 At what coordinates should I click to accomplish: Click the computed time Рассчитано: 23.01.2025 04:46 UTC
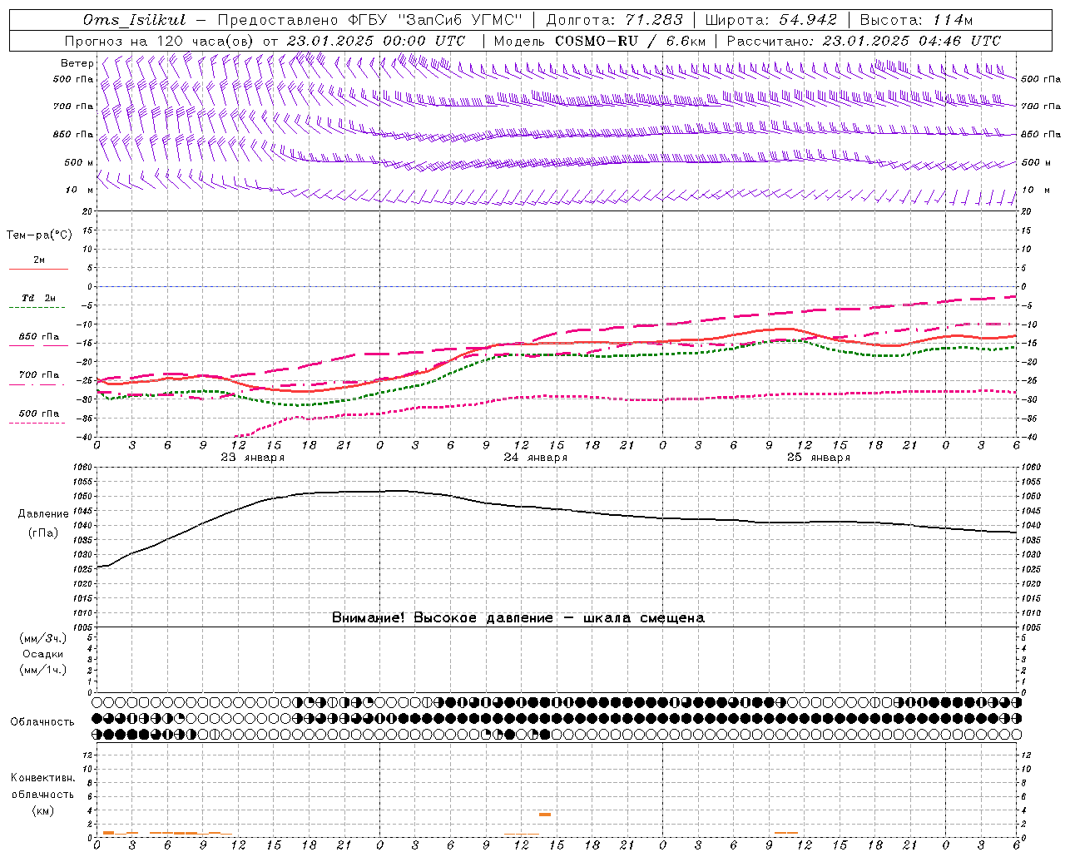tap(864, 41)
